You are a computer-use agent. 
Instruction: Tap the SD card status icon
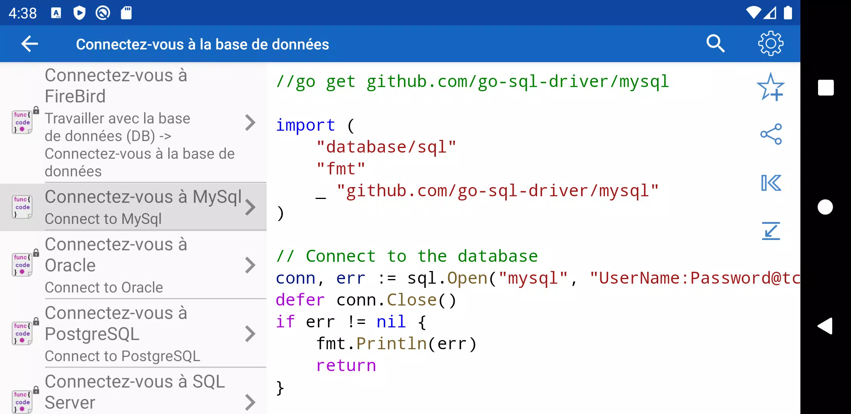pyautogui.click(x=126, y=13)
